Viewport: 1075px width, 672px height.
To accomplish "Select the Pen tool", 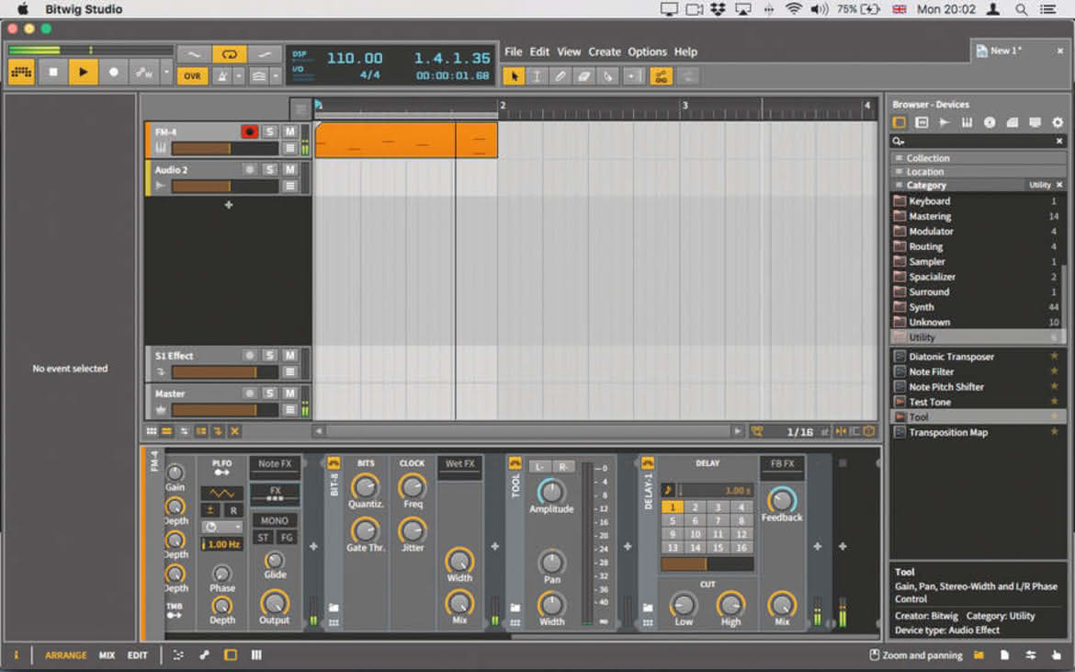I will 560,76.
